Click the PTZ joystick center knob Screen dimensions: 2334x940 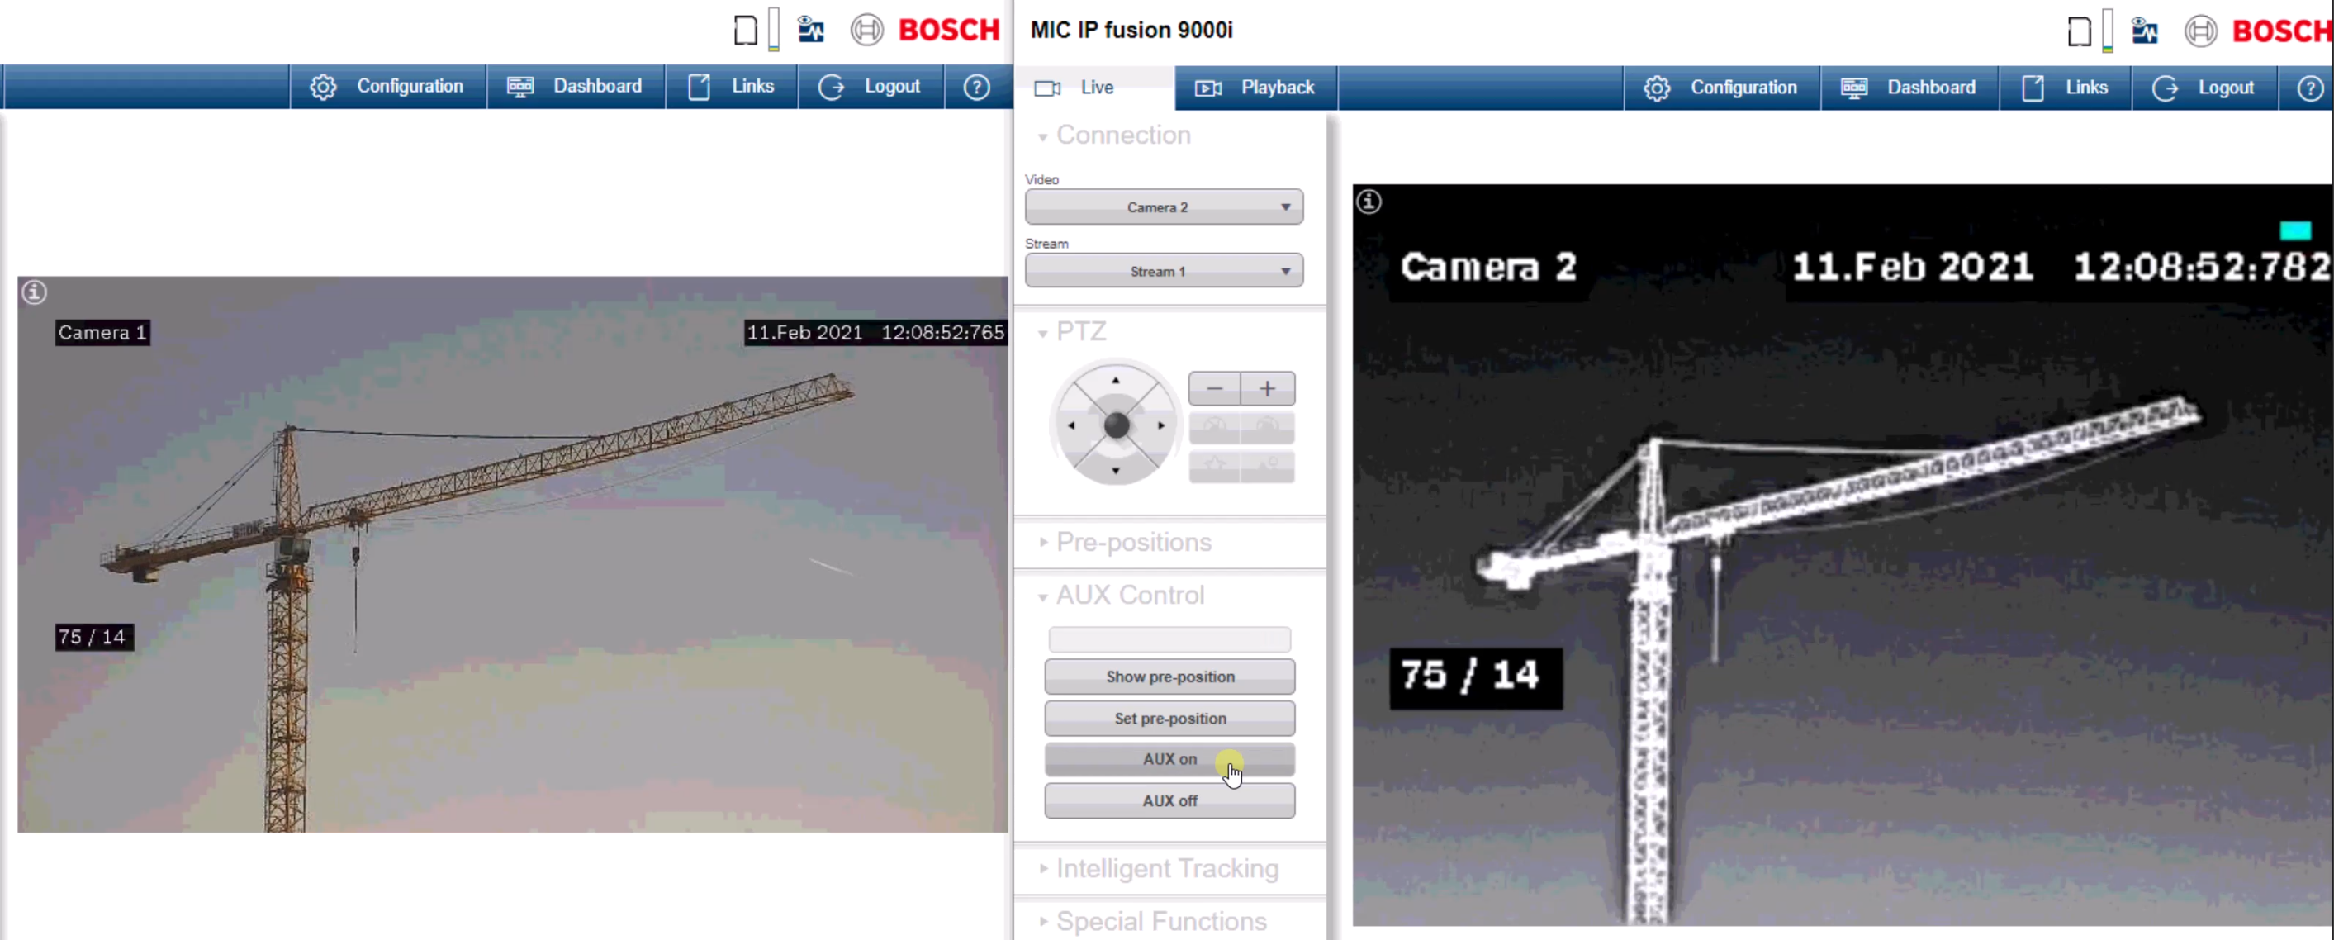pyautogui.click(x=1117, y=425)
